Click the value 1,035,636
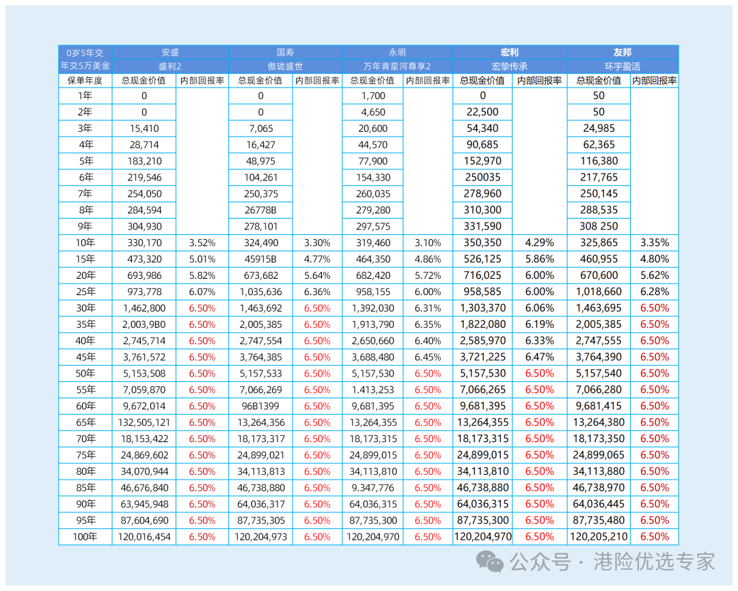Viewport: 738px width, 591px height. point(260,292)
